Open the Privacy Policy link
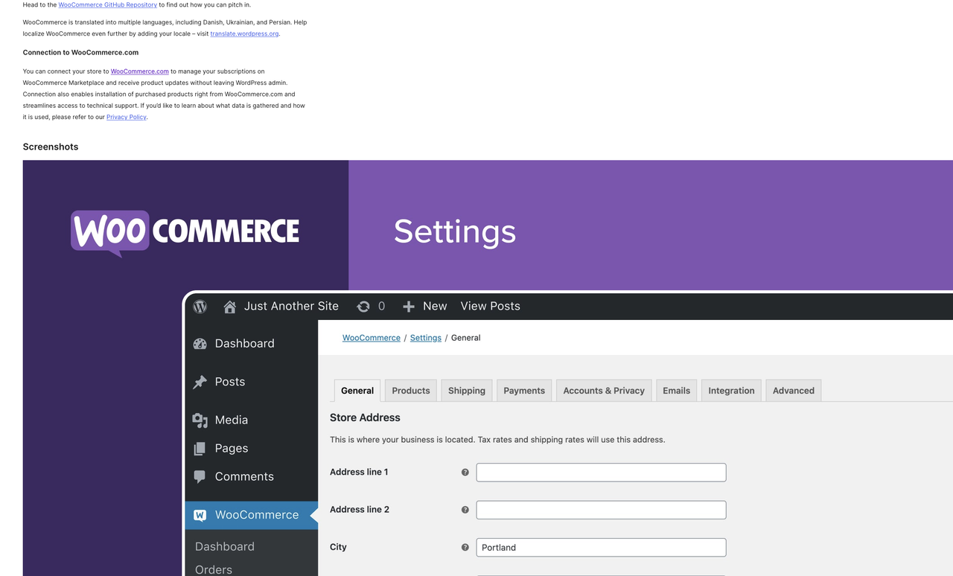 [127, 117]
